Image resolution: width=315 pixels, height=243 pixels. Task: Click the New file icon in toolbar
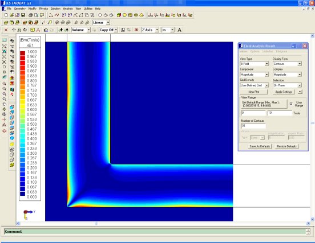tap(6, 15)
